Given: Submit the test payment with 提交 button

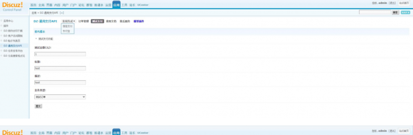Looking at the screenshot, I should [x=38, y=106].
